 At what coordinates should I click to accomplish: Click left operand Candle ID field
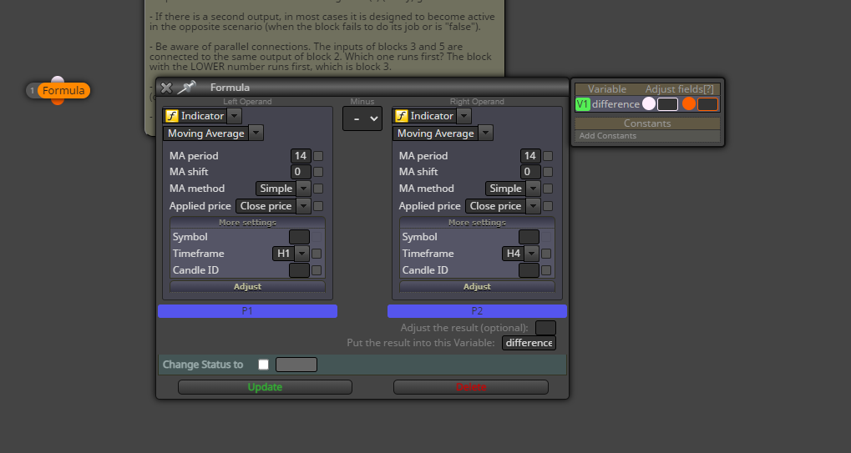click(x=299, y=269)
